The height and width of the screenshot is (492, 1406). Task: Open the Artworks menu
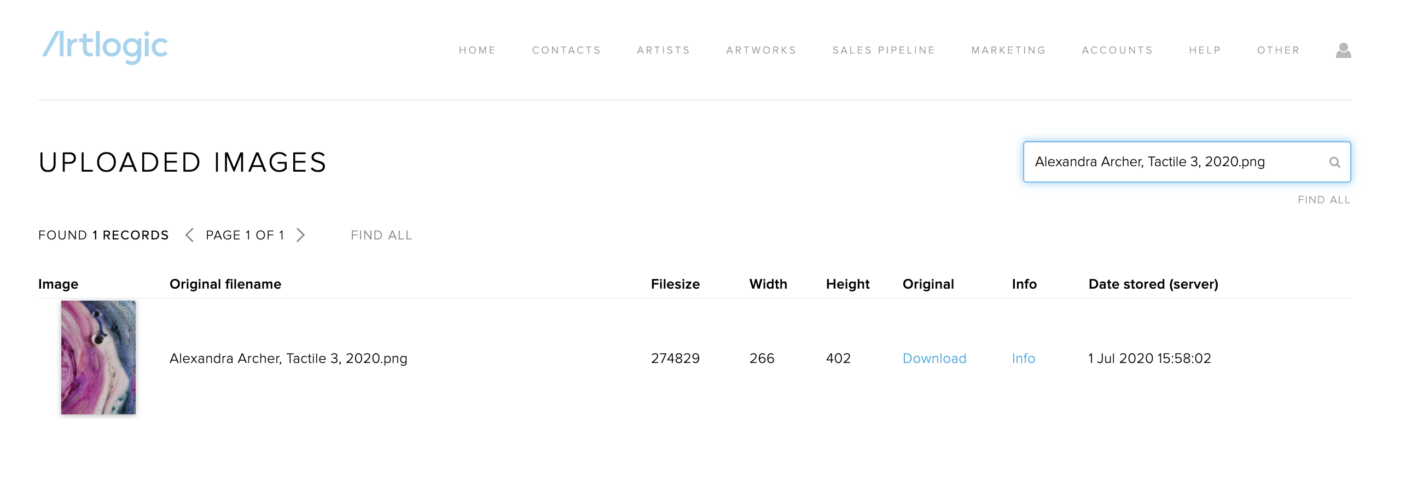(761, 50)
